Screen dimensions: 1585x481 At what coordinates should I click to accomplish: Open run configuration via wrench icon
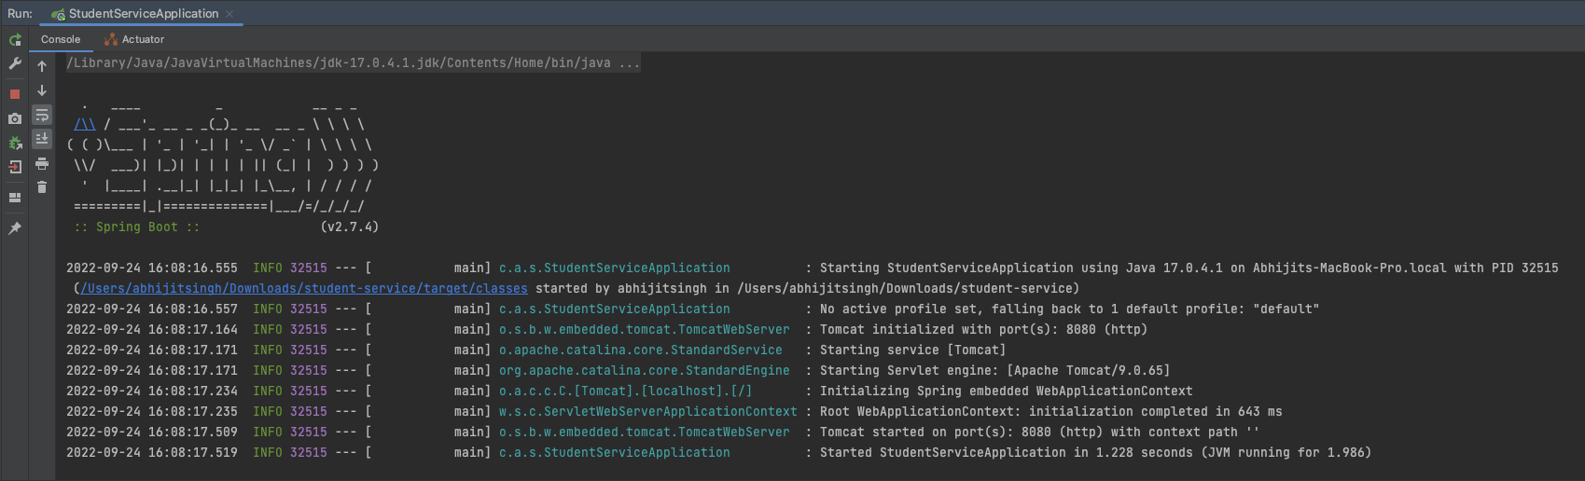[x=15, y=64]
